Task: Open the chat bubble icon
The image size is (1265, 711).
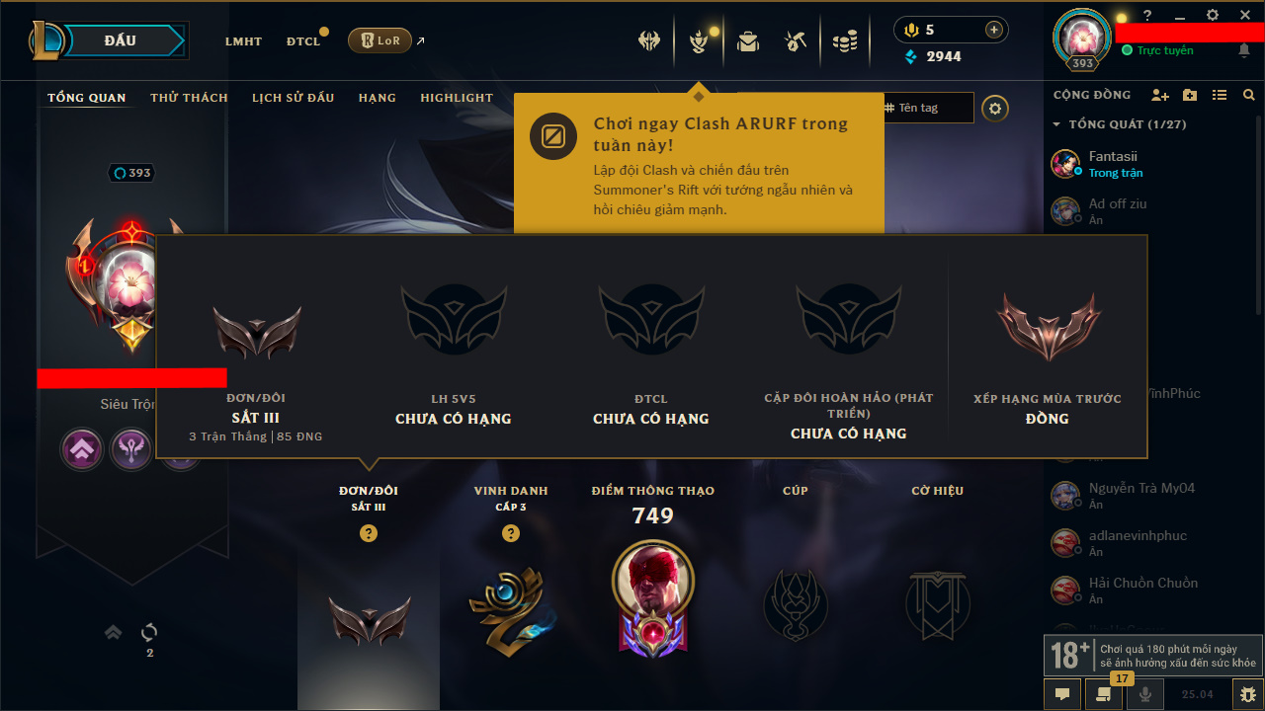Action: (x=1062, y=694)
